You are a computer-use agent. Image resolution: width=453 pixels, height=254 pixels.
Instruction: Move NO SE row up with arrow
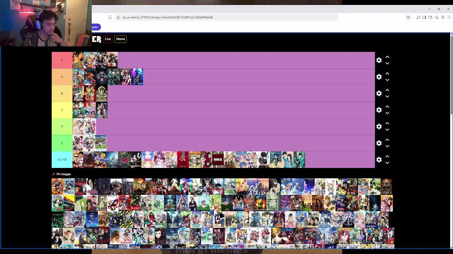coord(387,157)
